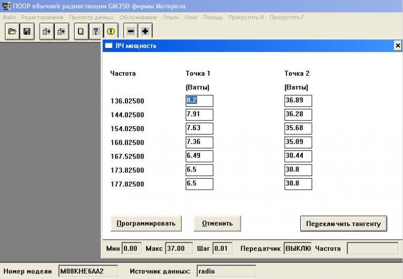The height and width of the screenshot is (279, 403).
Task: Click the plus toolbar button
Action: click(x=145, y=31)
